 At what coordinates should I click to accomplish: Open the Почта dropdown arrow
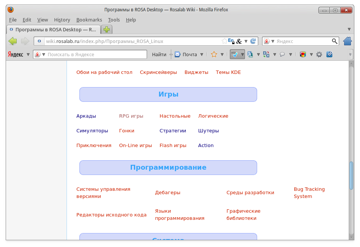[x=202, y=54]
